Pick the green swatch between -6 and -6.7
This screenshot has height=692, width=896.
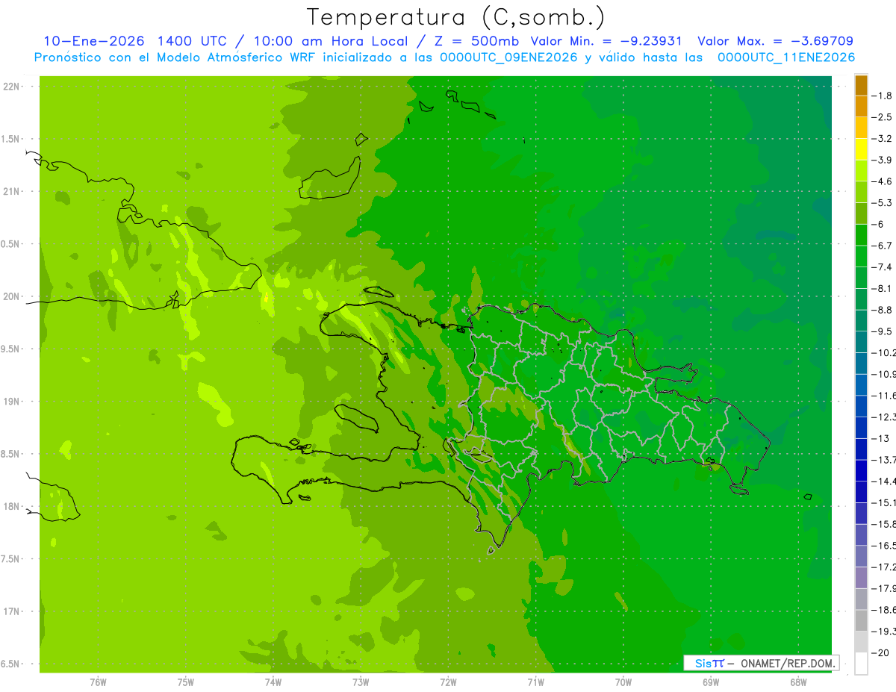click(861, 234)
